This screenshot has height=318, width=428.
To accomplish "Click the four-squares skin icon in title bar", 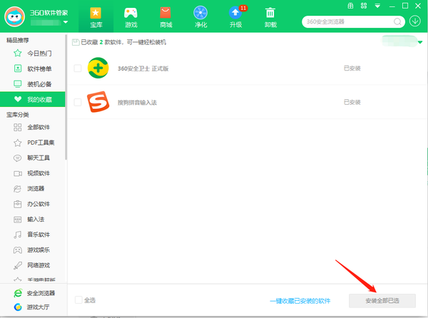I will pyautogui.click(x=364, y=6).
